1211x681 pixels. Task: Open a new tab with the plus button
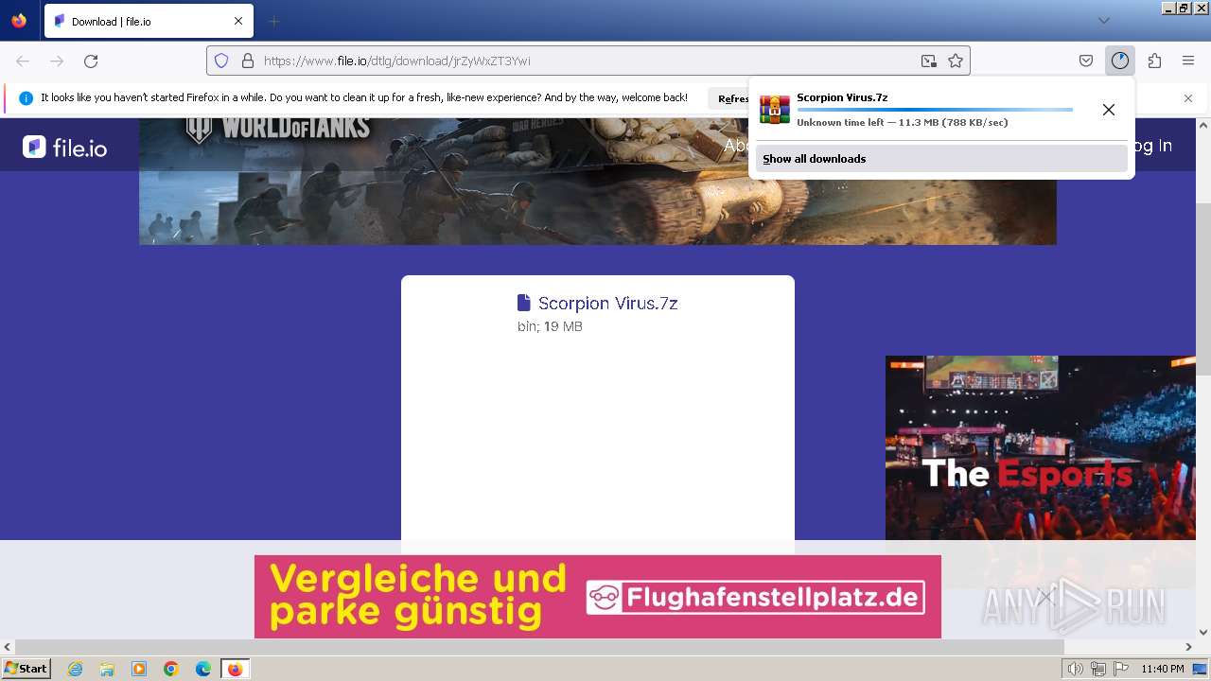(273, 21)
